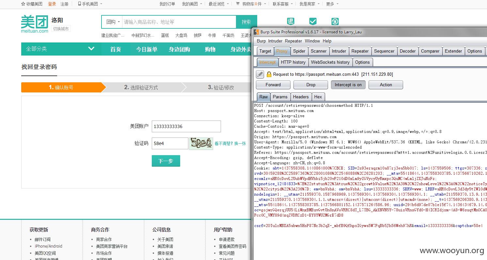This screenshot has width=487, height=260.
Task: Click the Meituan logo
Action: [35, 24]
